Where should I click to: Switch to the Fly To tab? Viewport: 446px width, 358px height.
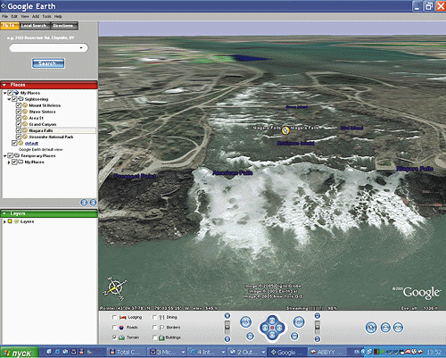click(x=10, y=26)
